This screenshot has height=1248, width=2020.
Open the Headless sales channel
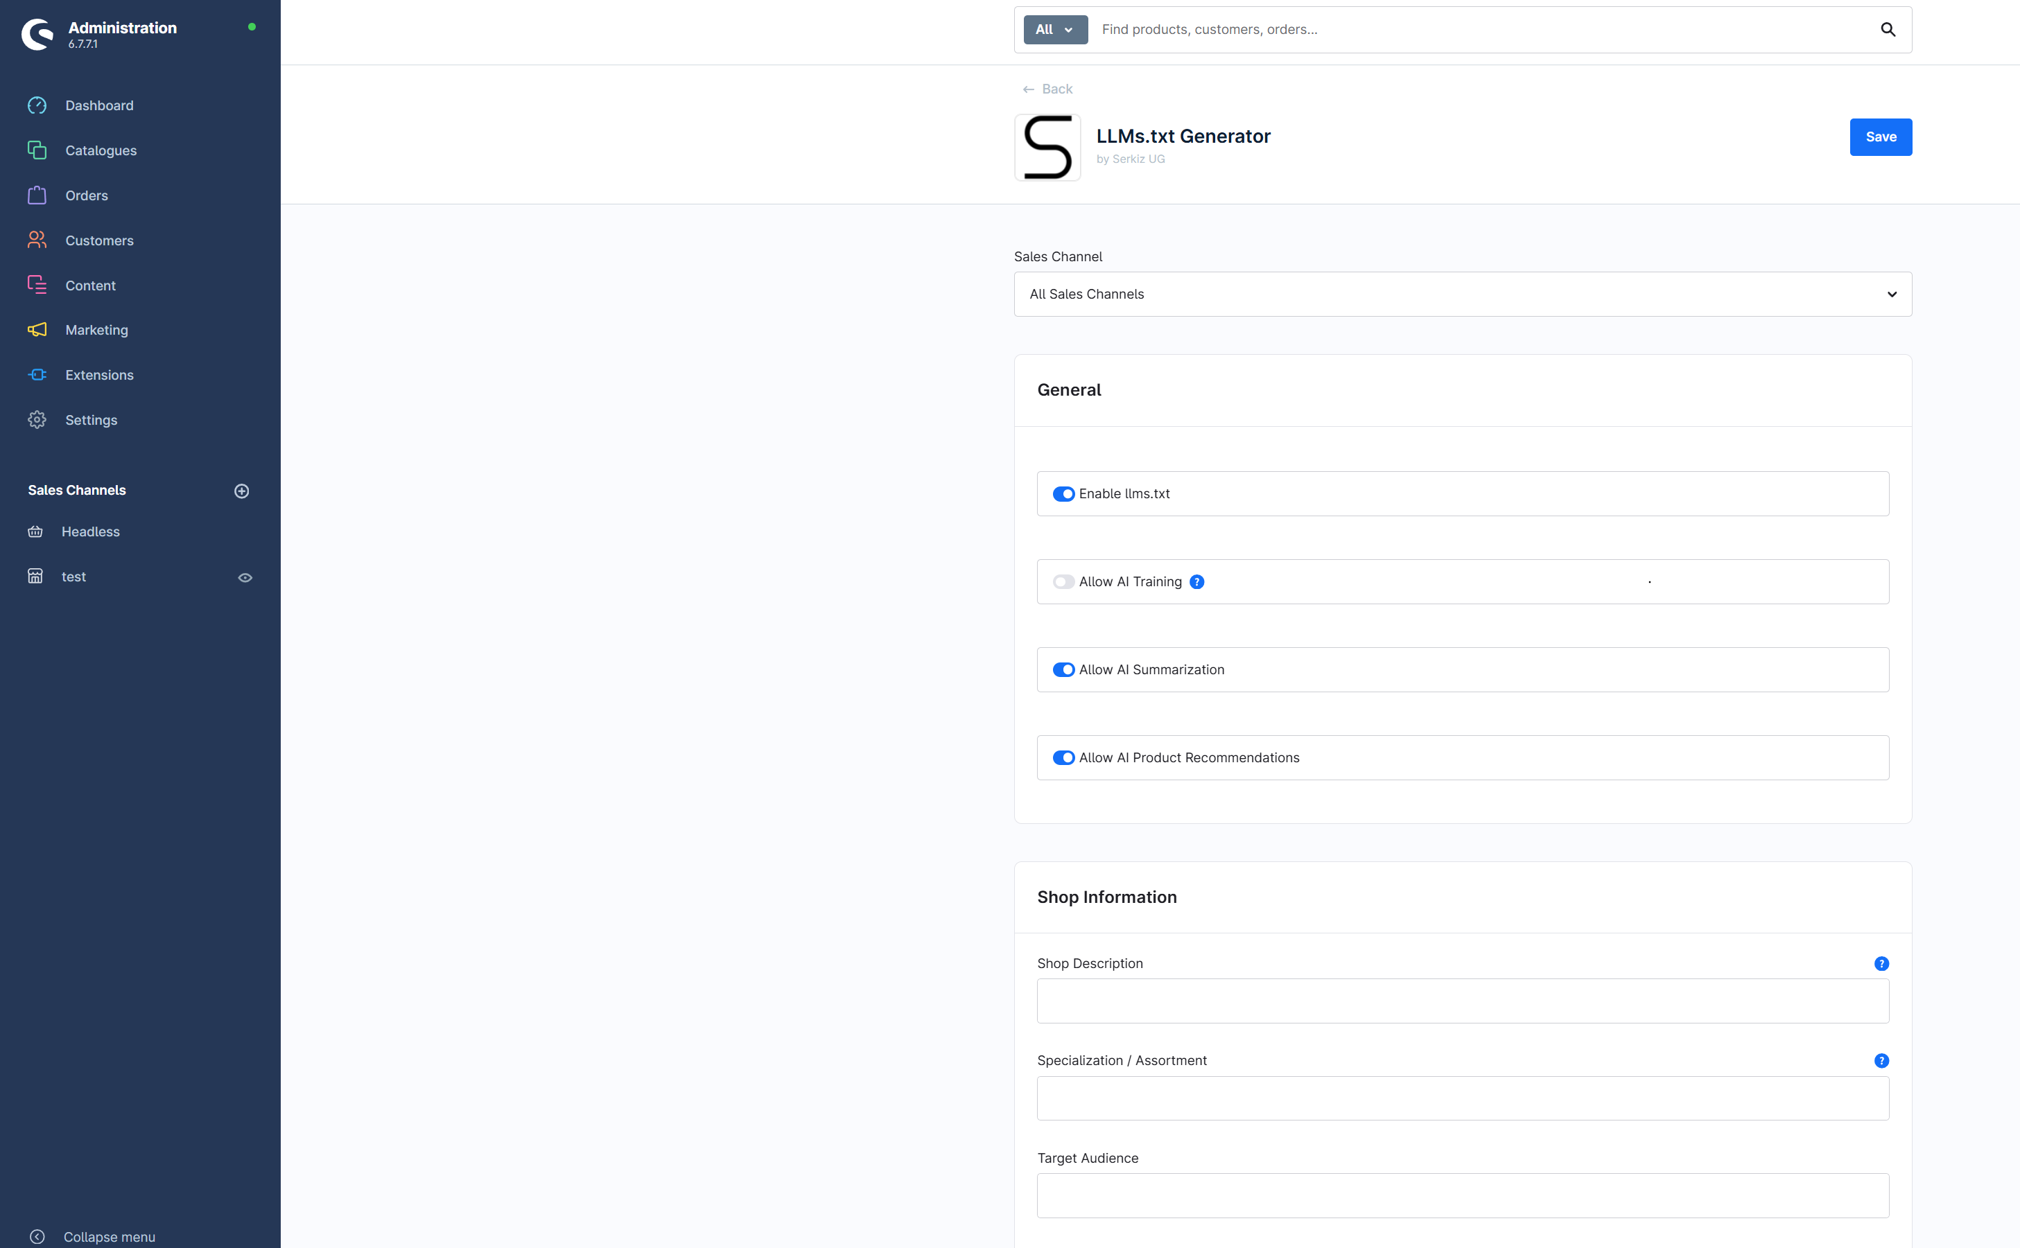point(90,531)
